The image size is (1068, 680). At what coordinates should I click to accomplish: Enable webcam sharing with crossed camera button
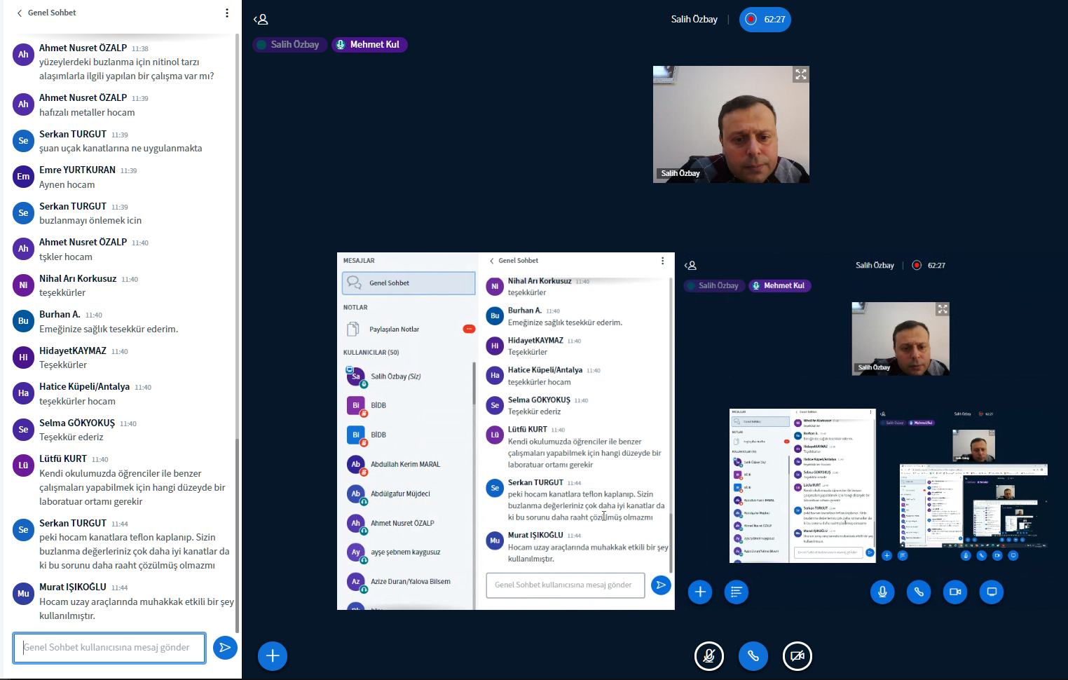click(x=797, y=656)
